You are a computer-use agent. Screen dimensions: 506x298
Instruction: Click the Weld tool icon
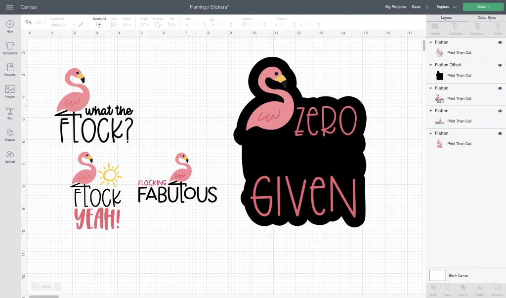pyautogui.click(x=447, y=288)
